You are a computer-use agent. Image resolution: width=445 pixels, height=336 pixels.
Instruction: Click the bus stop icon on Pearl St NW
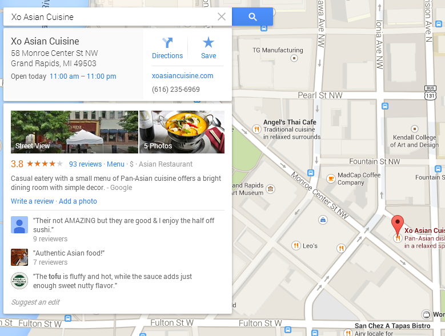click(385, 106)
